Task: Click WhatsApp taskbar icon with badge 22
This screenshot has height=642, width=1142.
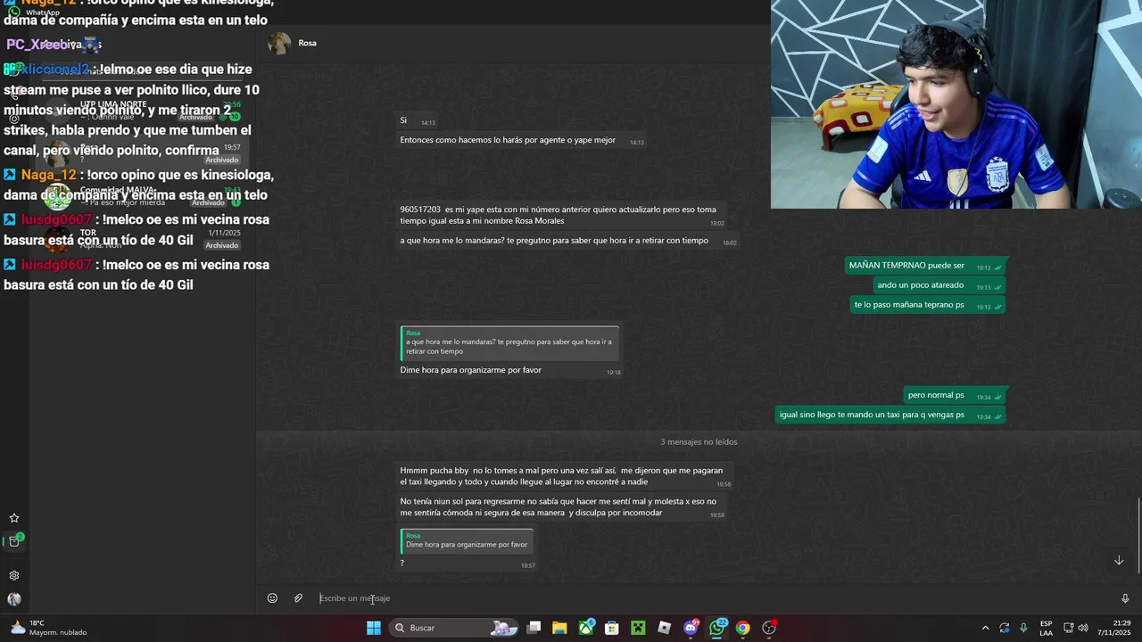Action: (x=717, y=628)
